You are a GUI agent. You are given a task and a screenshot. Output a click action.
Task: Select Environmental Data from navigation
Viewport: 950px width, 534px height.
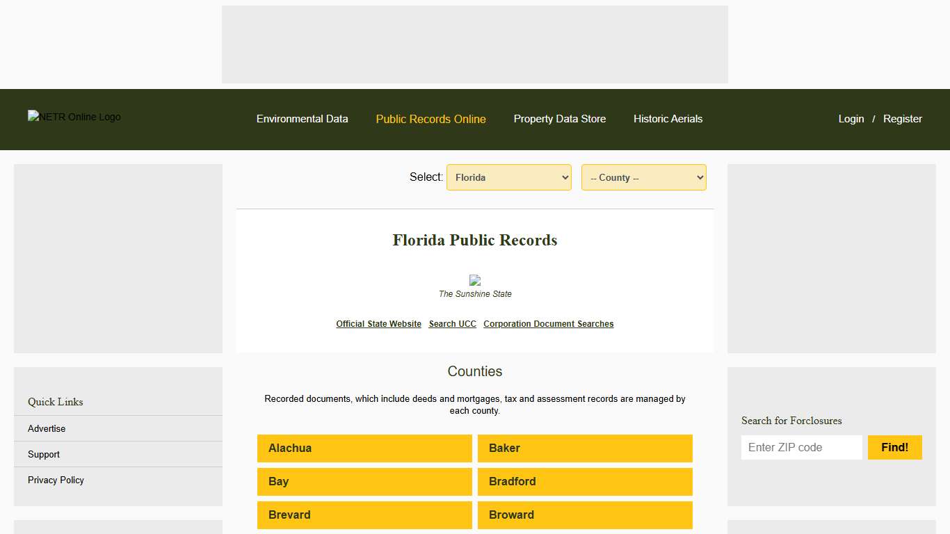(x=303, y=119)
